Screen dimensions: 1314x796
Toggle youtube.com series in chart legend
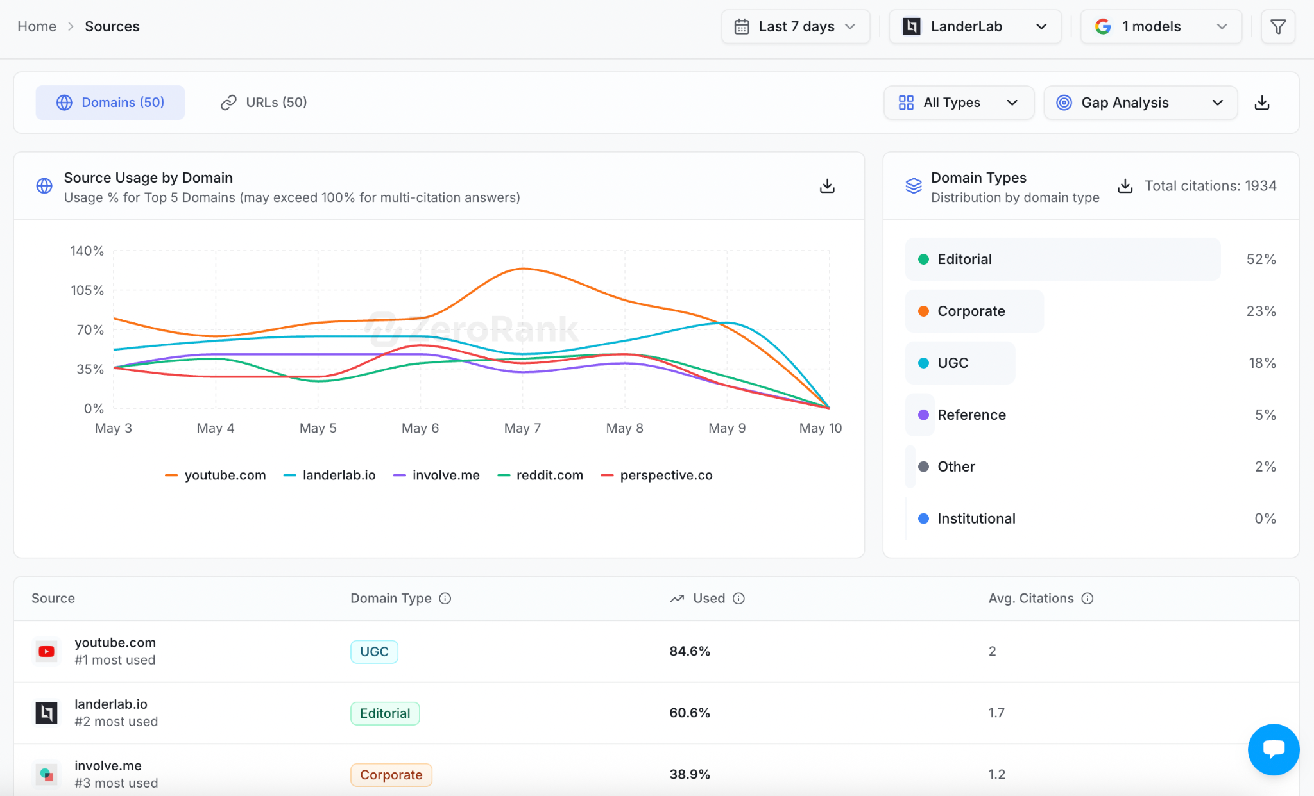[216, 475]
